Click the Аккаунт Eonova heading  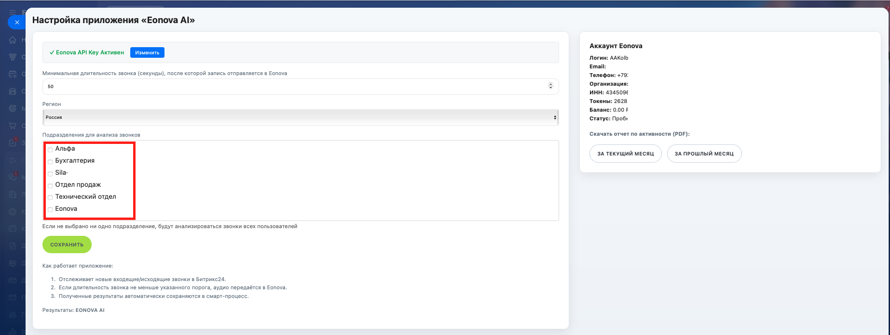[x=616, y=46]
